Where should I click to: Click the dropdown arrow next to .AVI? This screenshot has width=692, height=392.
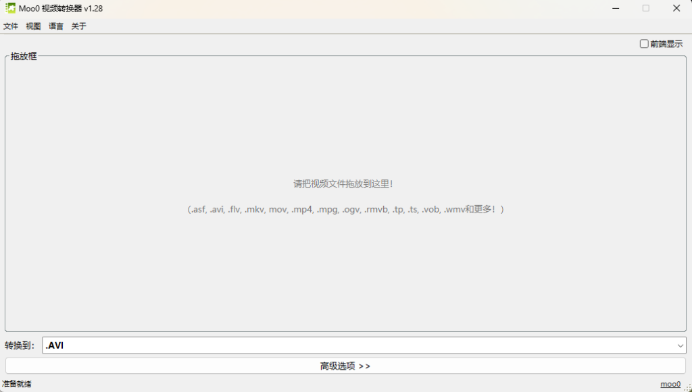(681, 345)
